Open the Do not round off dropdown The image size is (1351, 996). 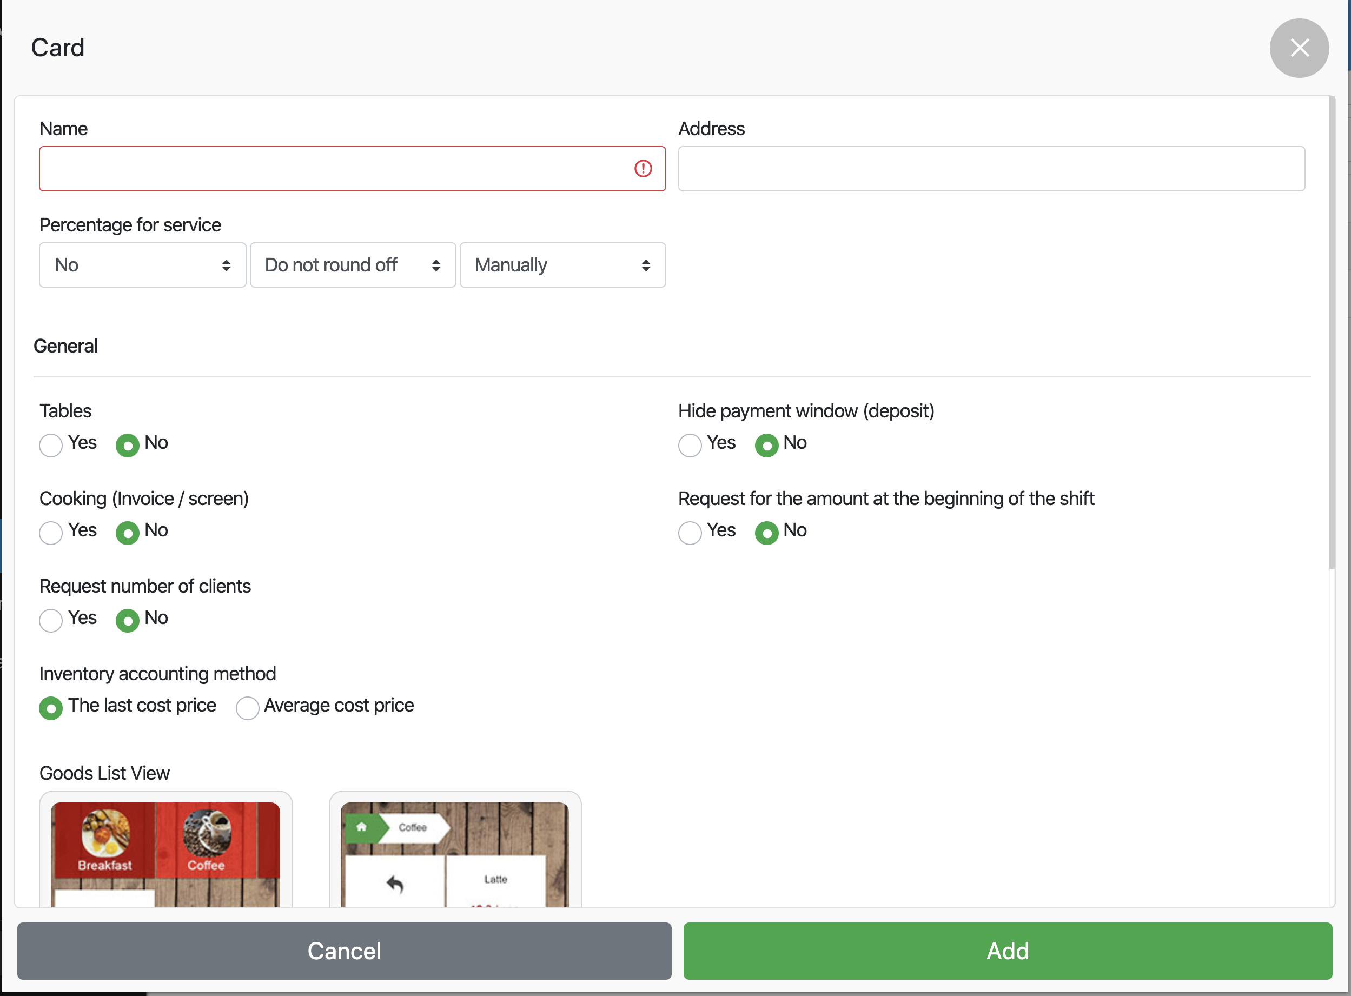click(353, 265)
